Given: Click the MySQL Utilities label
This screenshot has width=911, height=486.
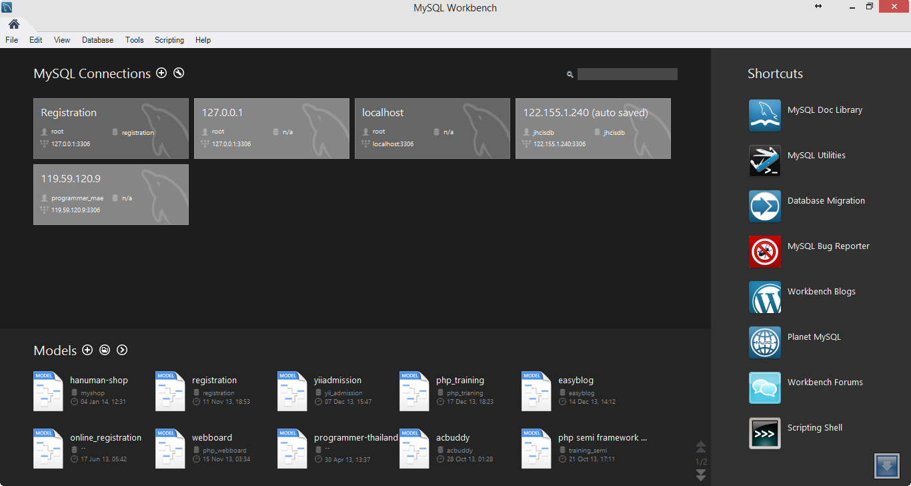Looking at the screenshot, I should (816, 156).
